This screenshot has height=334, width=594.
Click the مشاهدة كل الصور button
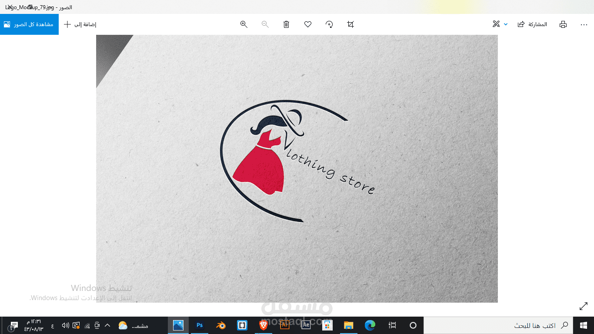tap(29, 24)
